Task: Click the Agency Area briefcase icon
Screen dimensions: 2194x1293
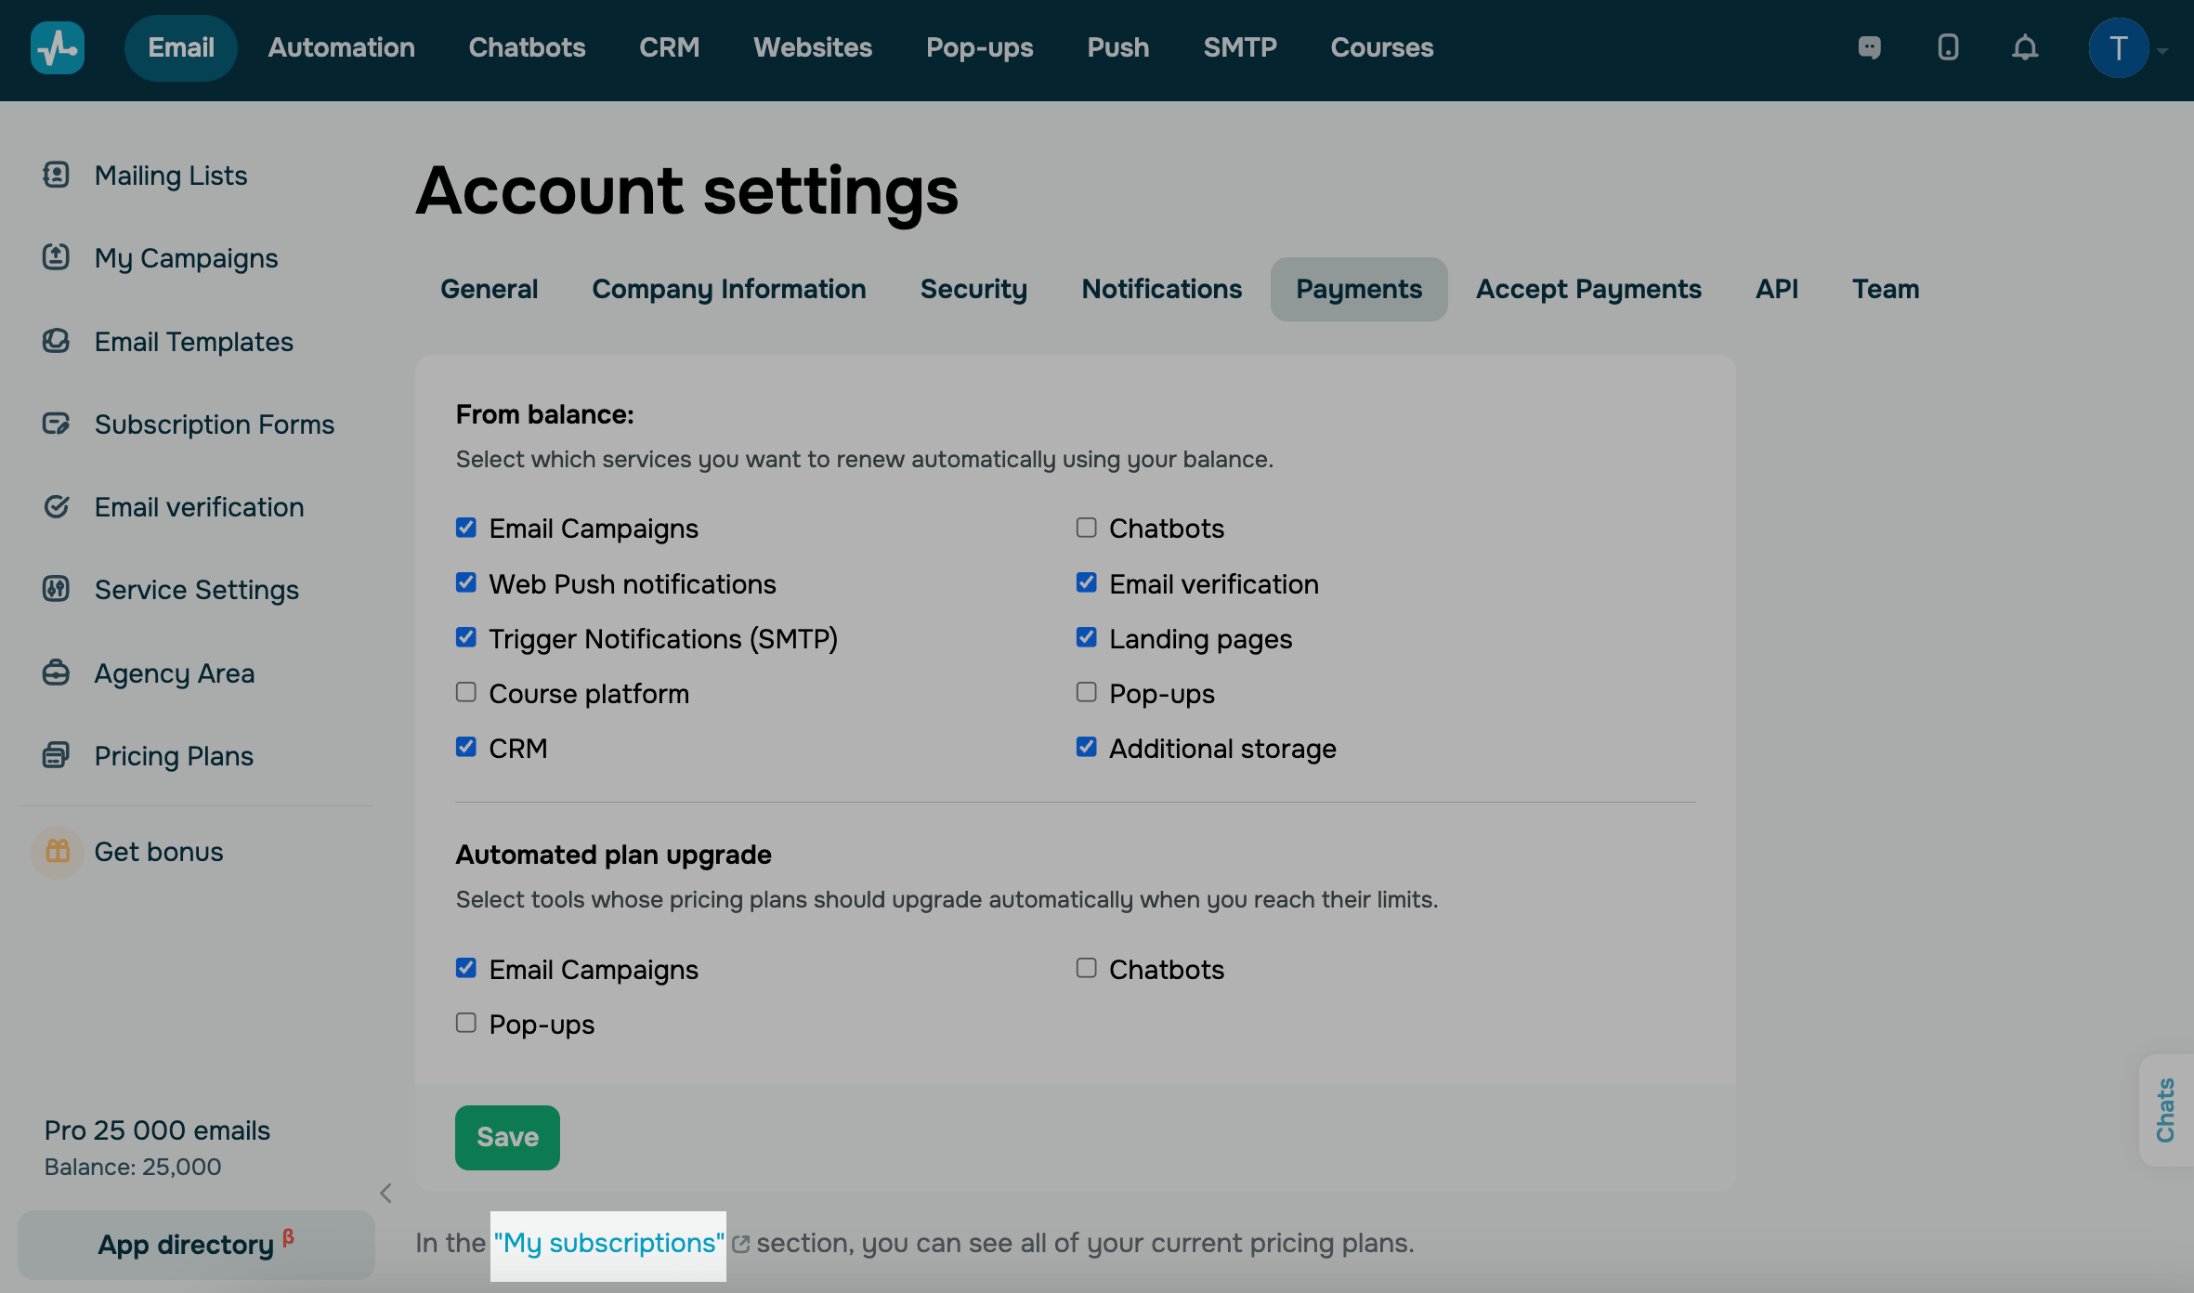Action: (x=56, y=673)
